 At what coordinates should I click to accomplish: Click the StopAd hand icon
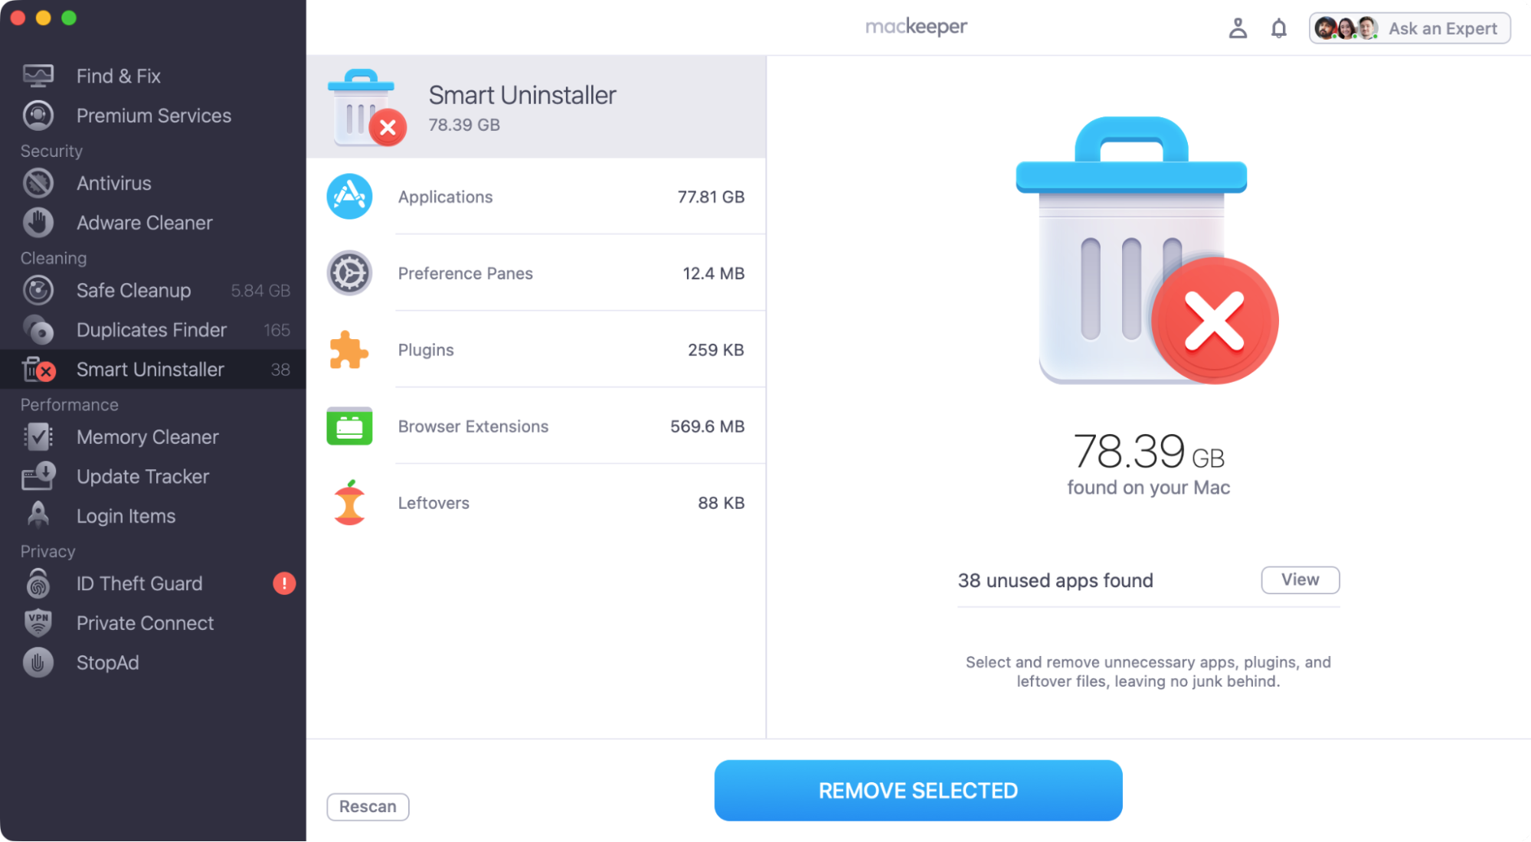coord(38,663)
